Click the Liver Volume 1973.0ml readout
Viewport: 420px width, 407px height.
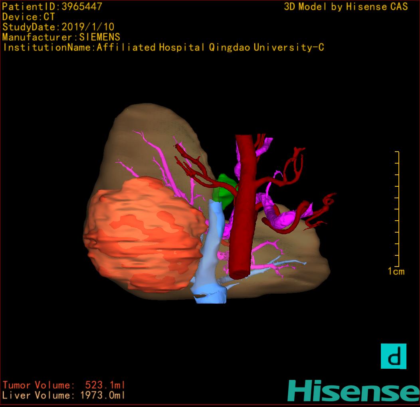(64, 396)
